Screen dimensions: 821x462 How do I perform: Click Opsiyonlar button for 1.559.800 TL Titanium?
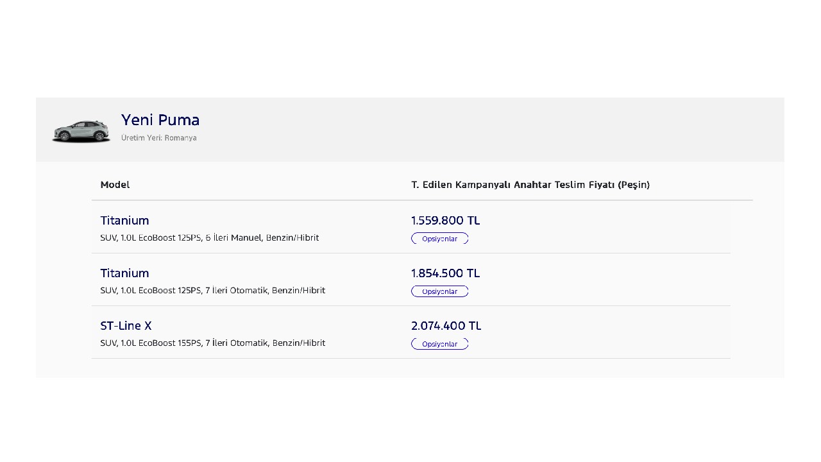(x=440, y=239)
